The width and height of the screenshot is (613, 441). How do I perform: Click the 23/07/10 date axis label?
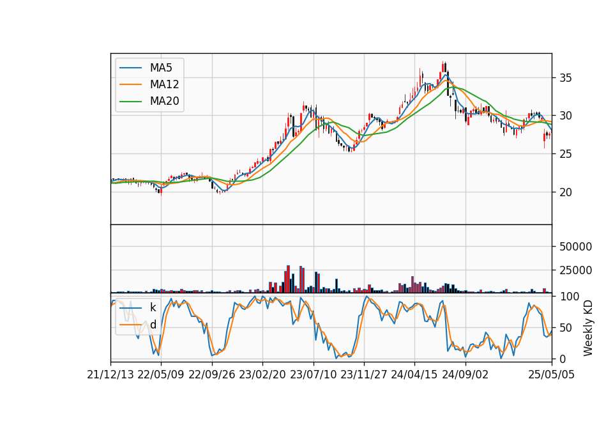(313, 375)
